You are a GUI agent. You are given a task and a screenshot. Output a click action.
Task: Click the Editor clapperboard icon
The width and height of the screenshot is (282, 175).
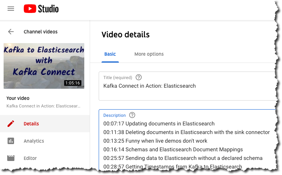coord(11,158)
